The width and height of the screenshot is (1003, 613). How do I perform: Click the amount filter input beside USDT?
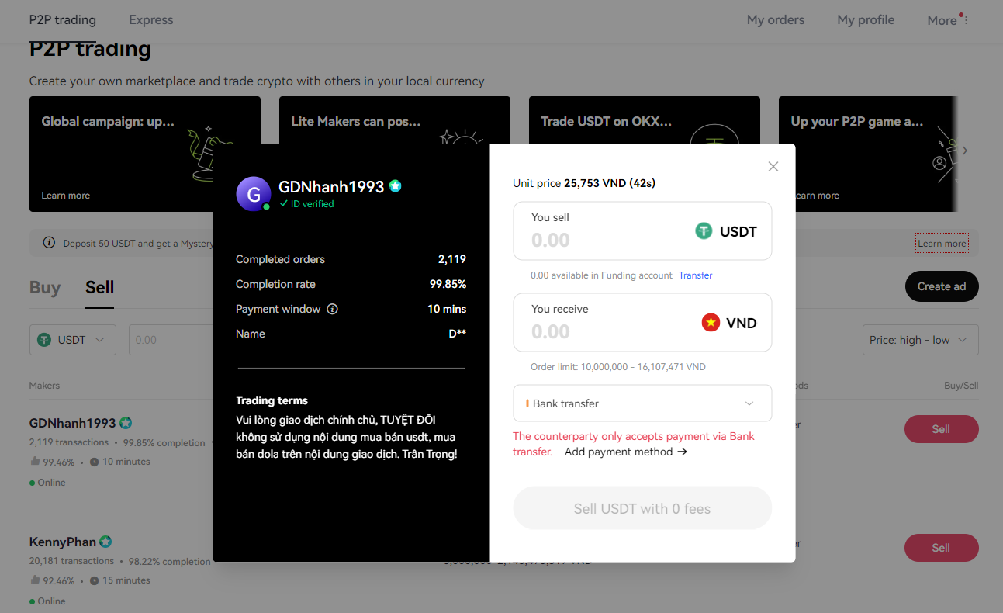(171, 340)
